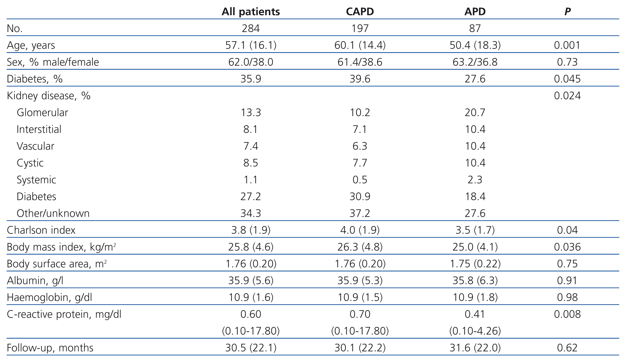Select the CAPD column header
The height and width of the screenshot is (360, 625).
360,12
